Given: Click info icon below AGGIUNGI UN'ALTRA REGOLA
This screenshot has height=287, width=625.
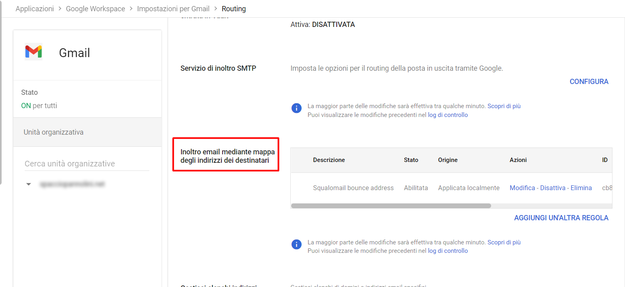Looking at the screenshot, I should tap(296, 244).
